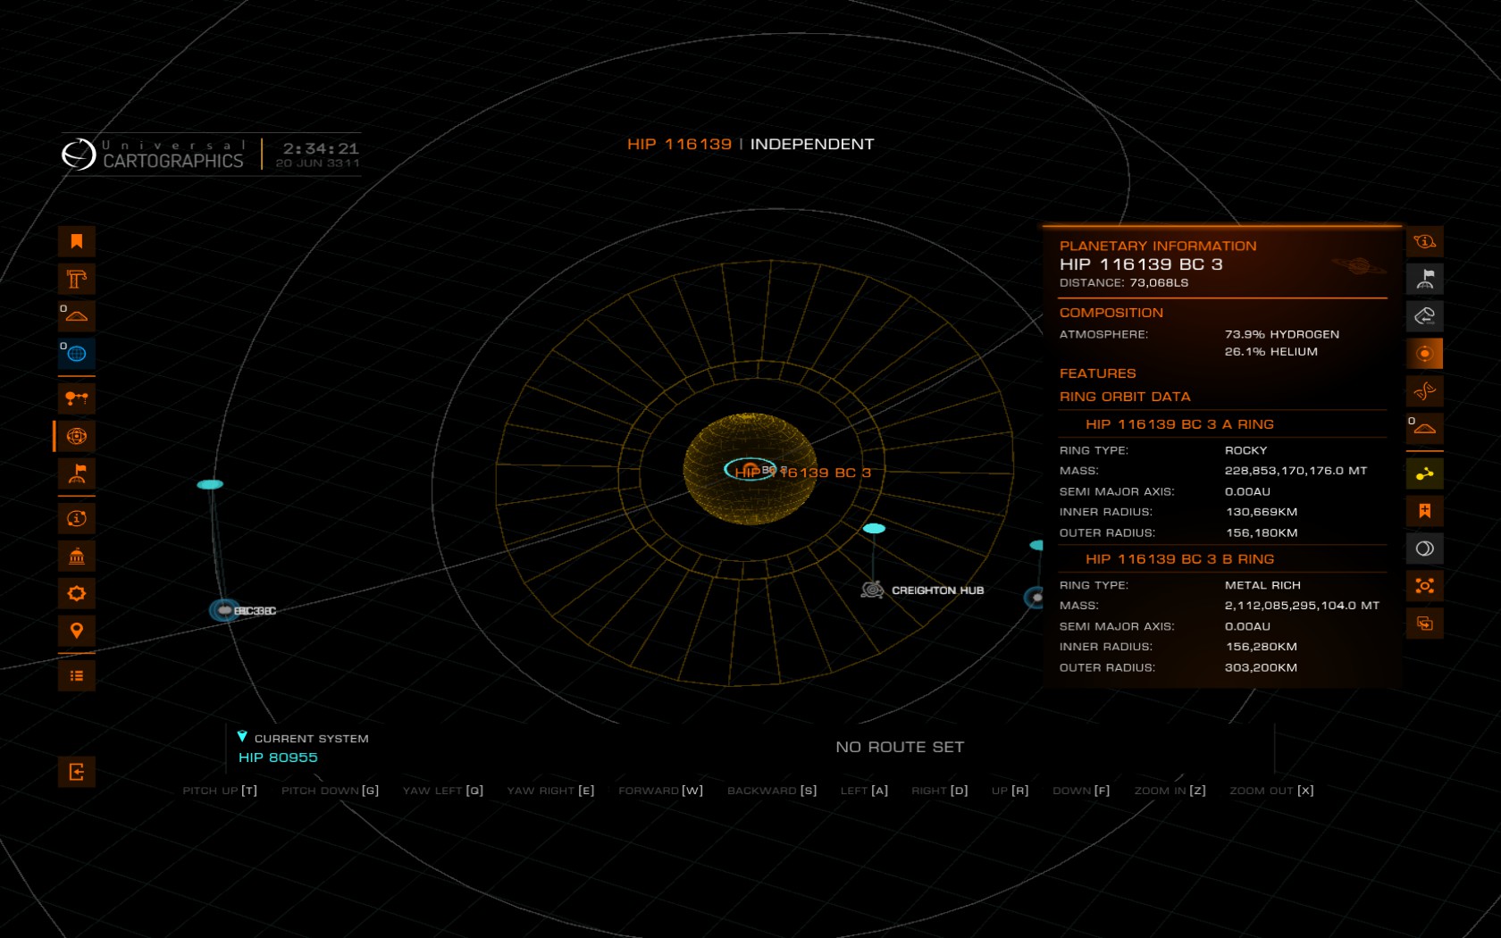1501x938 pixels.
Task: Open the right panel flag-on-planet icon
Action: click(1425, 279)
